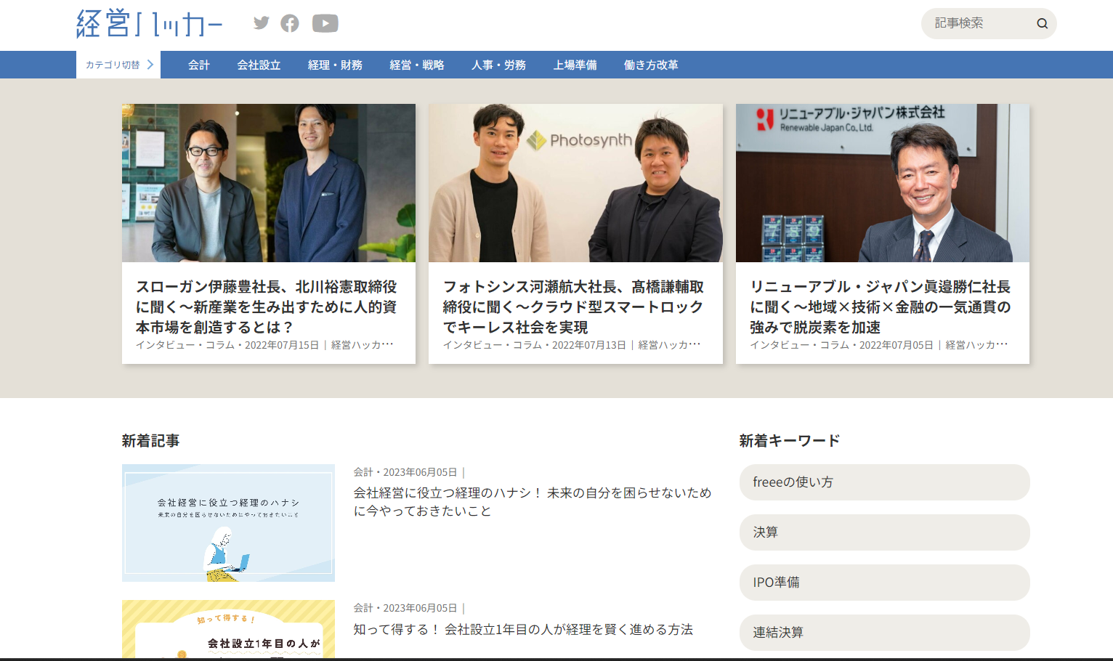Read the フォトシンス河瀬航大社長 interview headline

click(x=574, y=307)
